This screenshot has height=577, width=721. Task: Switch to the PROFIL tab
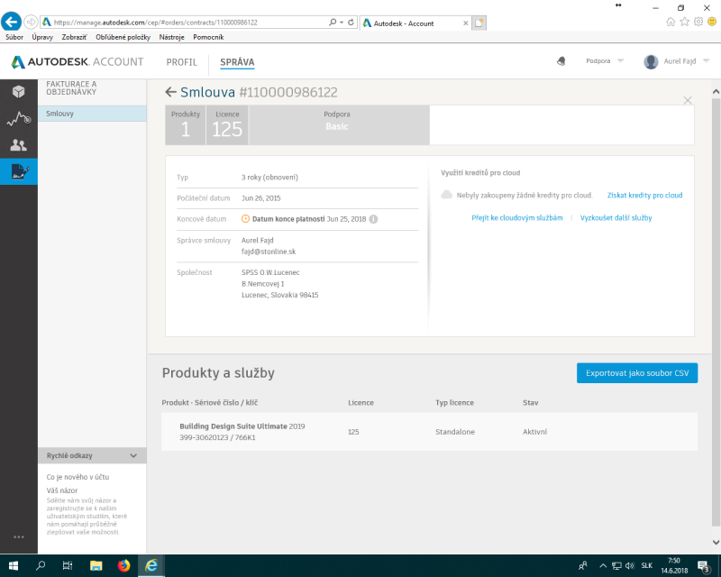pos(181,62)
